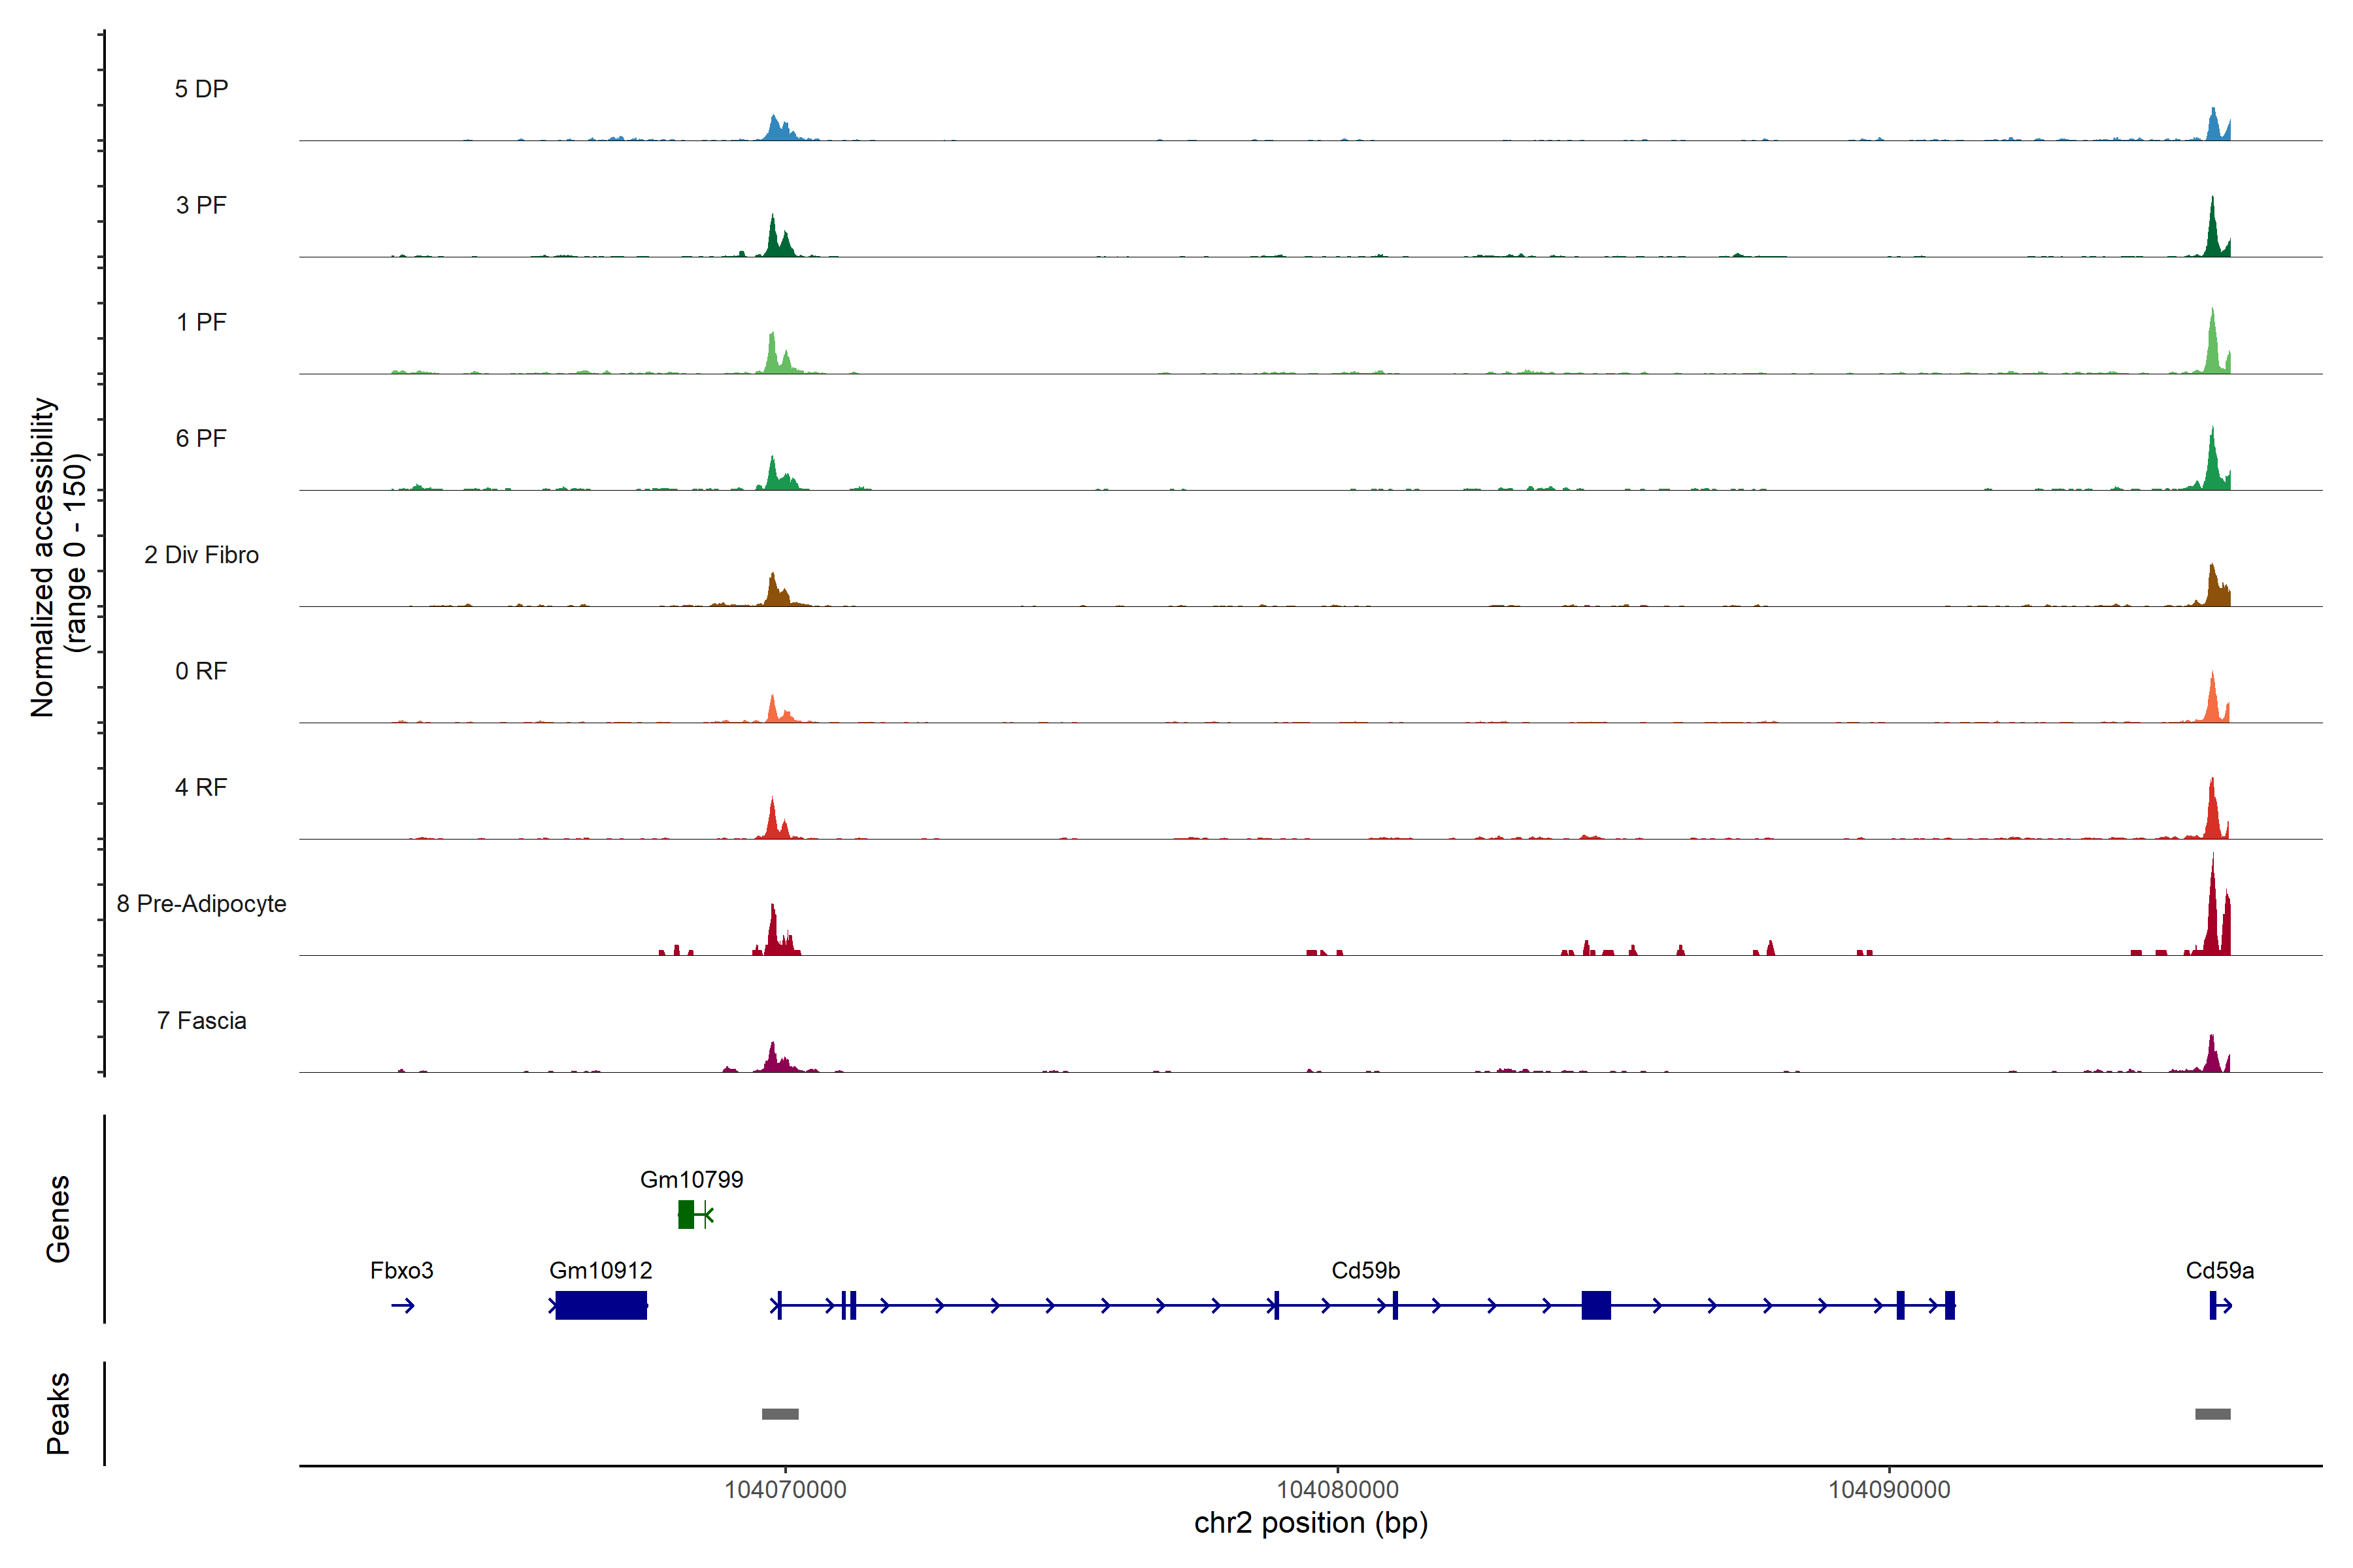
Task: Click the Genes panel label
Action: (58, 1219)
